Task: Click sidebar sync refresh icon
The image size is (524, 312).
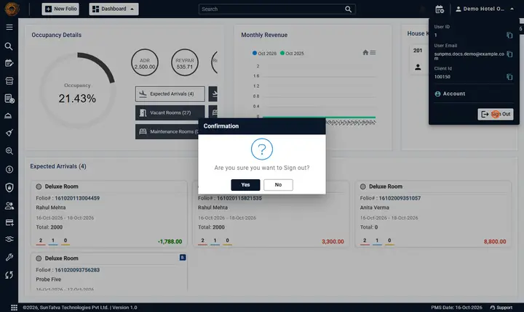Action: 9,275
